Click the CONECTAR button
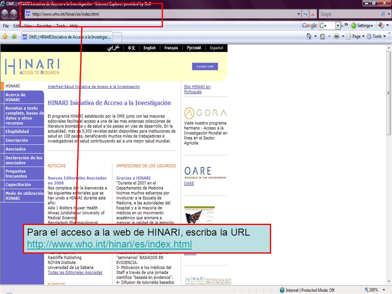 point(205,67)
